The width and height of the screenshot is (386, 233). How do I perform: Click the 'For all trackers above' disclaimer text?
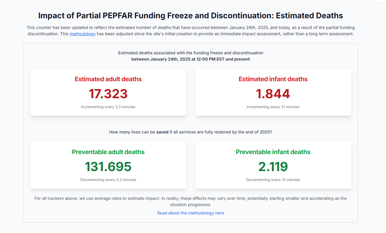(x=191, y=199)
